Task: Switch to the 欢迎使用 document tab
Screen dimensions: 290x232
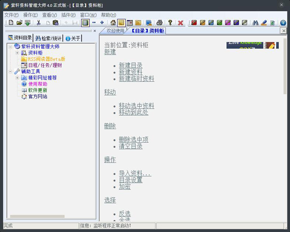Action: 115,31
